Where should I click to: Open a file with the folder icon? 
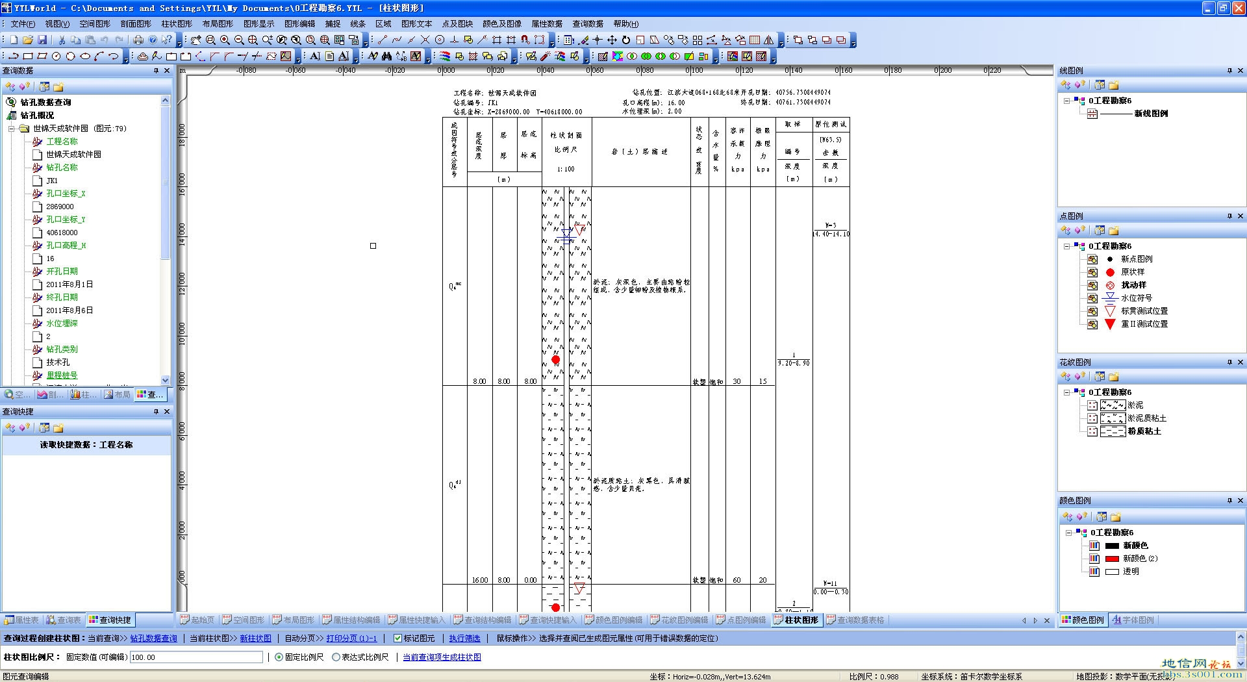[28, 40]
